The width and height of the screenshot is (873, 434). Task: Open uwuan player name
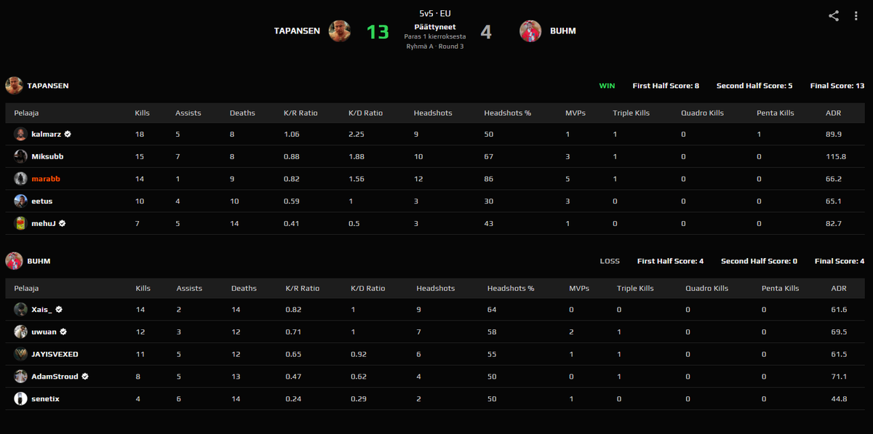(x=44, y=331)
